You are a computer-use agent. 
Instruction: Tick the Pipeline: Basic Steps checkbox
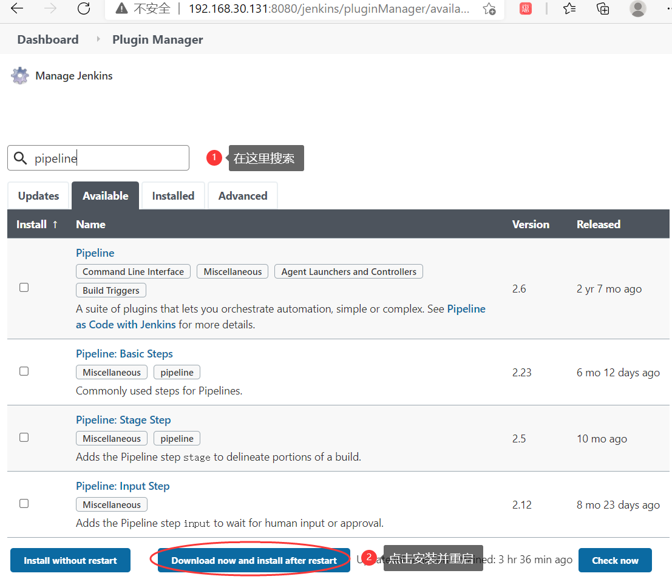point(24,371)
